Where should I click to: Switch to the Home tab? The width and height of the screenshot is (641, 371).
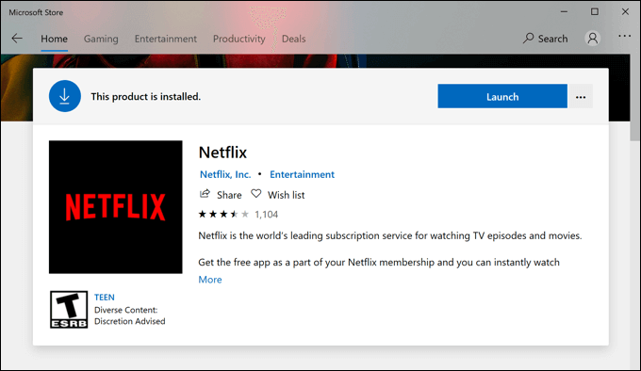tap(54, 39)
